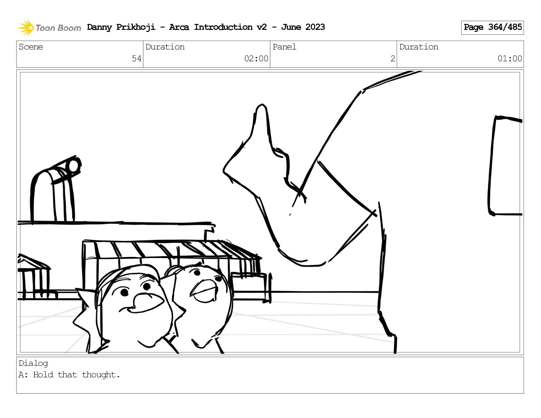Screen dimensions: 541x418
Task: Click the 'Scene' label
Action: [x=31, y=47]
